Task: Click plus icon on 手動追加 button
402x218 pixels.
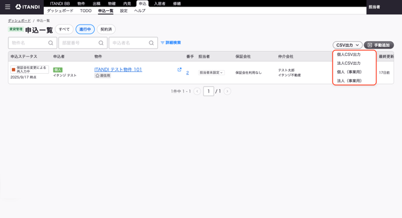Action: (x=370, y=45)
